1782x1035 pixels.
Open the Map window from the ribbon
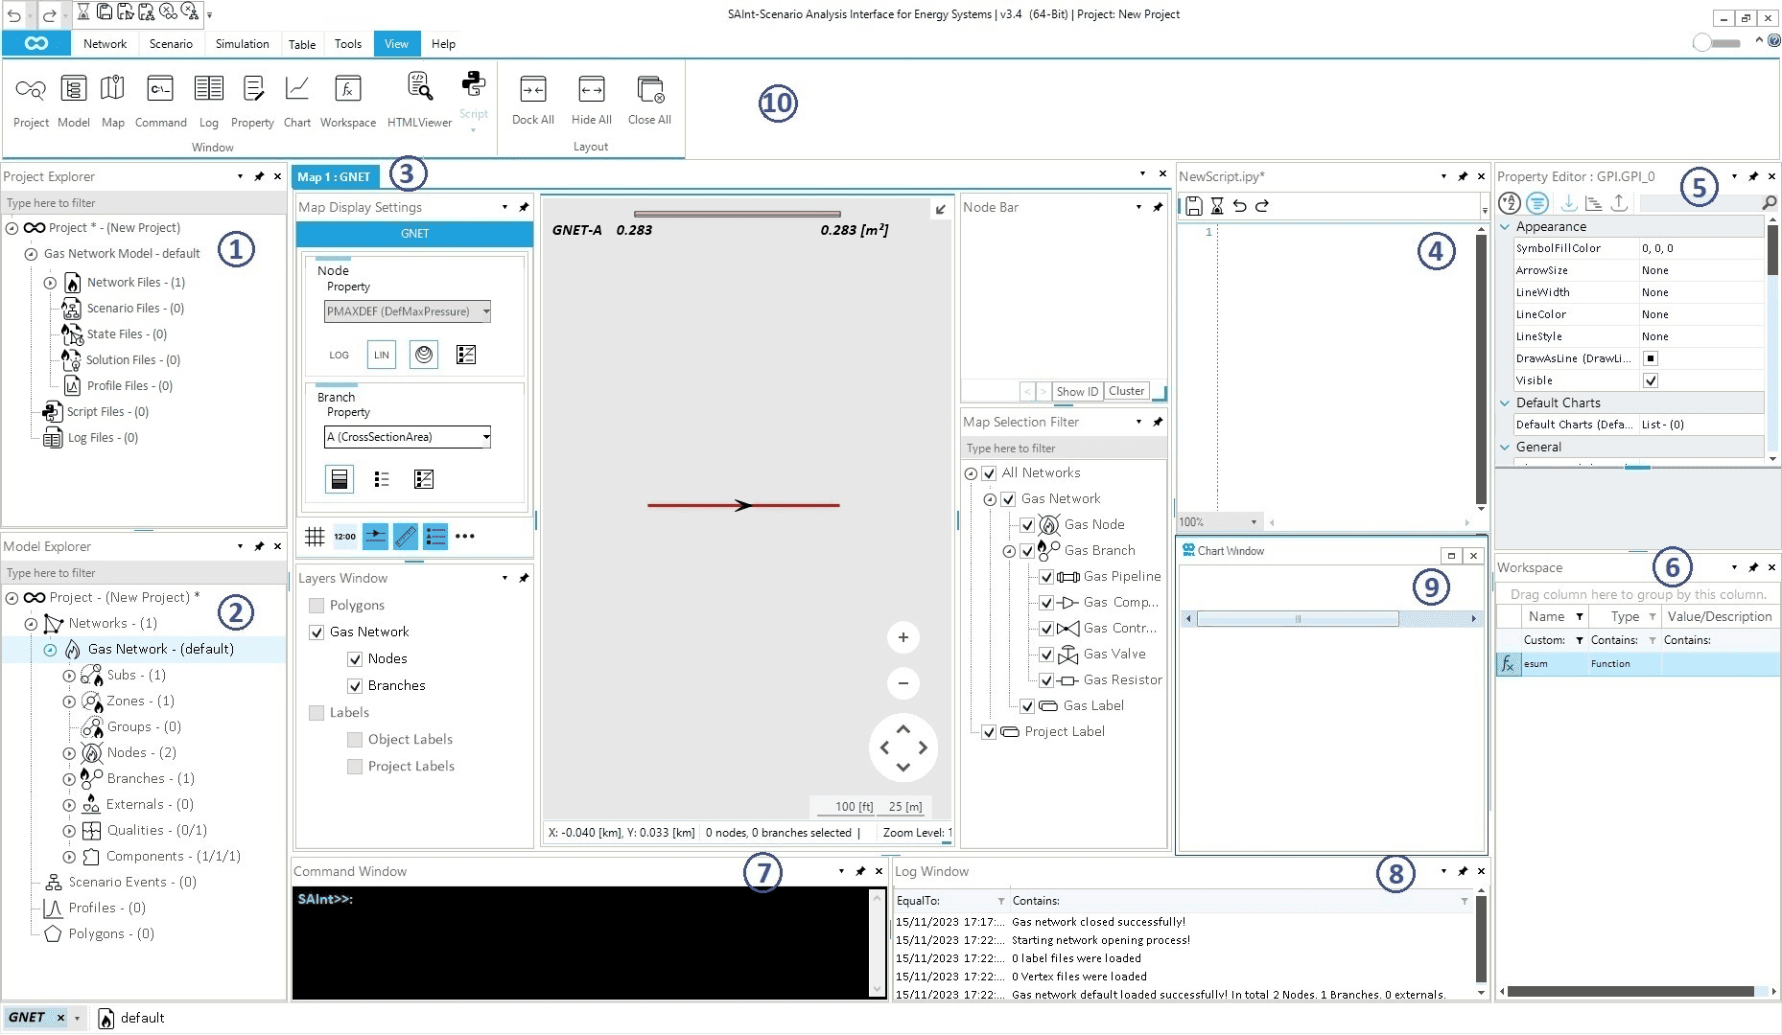(112, 96)
